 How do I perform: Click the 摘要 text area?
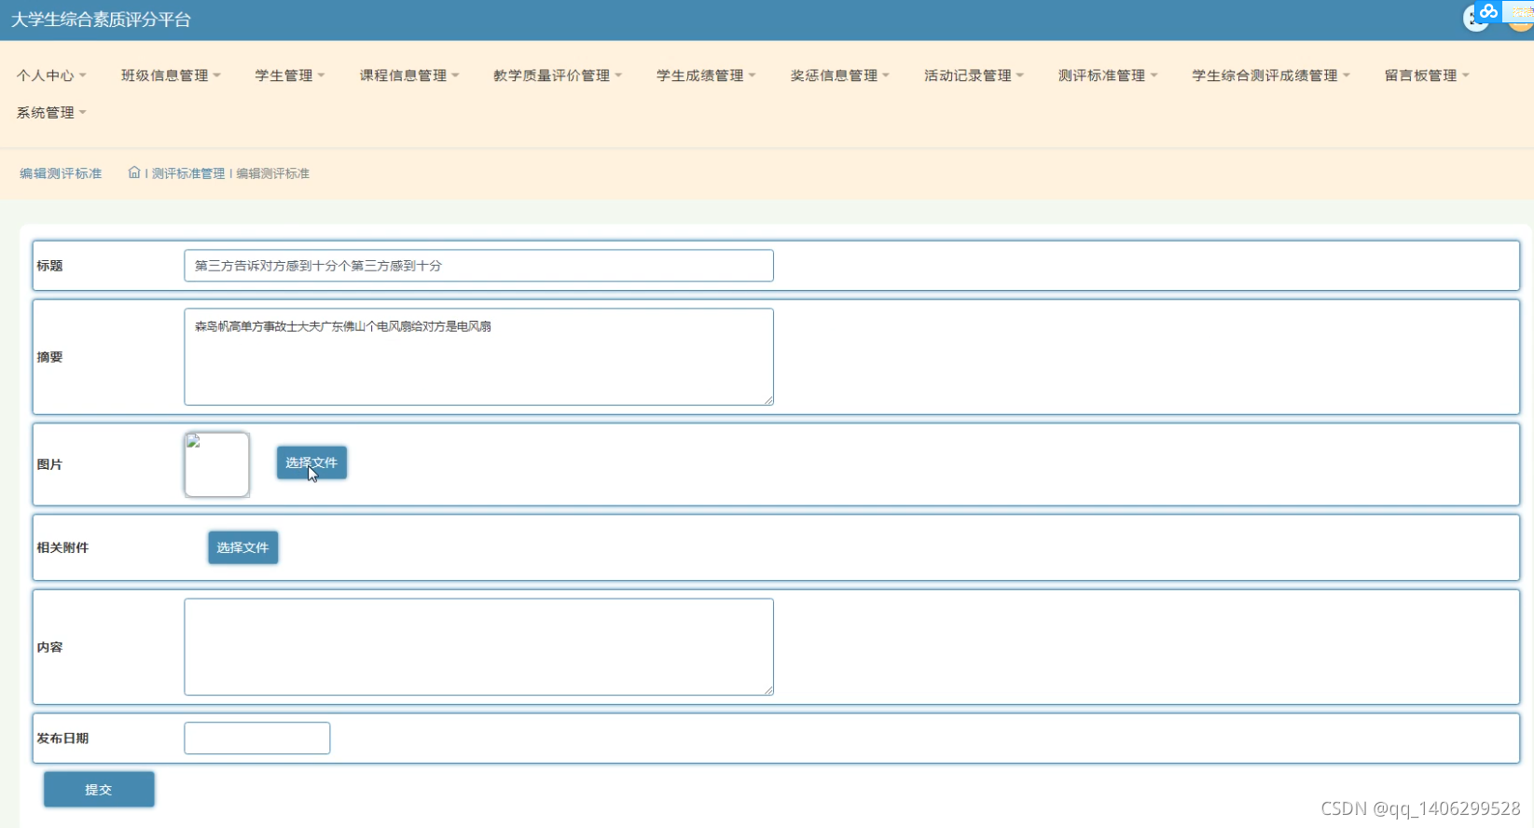click(478, 357)
